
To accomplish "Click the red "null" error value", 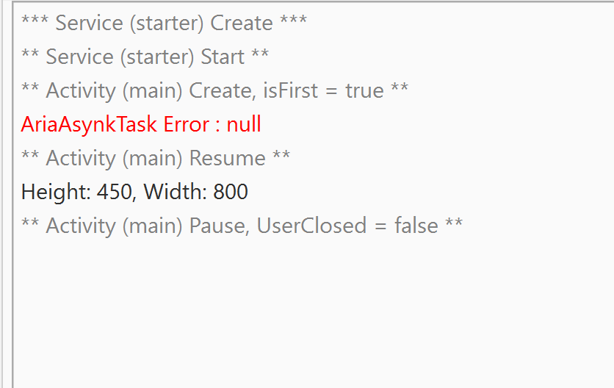I will point(244,124).
